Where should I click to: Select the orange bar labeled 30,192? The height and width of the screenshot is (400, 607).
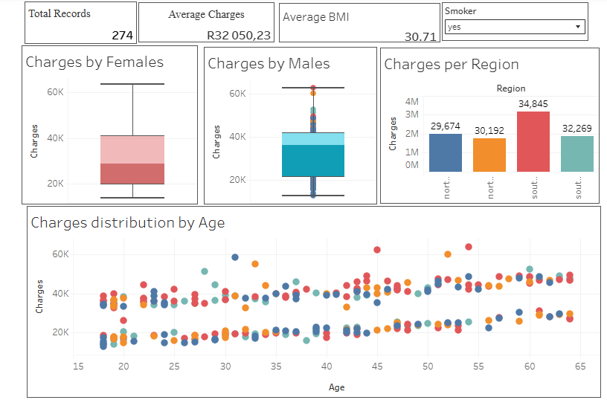point(489,155)
